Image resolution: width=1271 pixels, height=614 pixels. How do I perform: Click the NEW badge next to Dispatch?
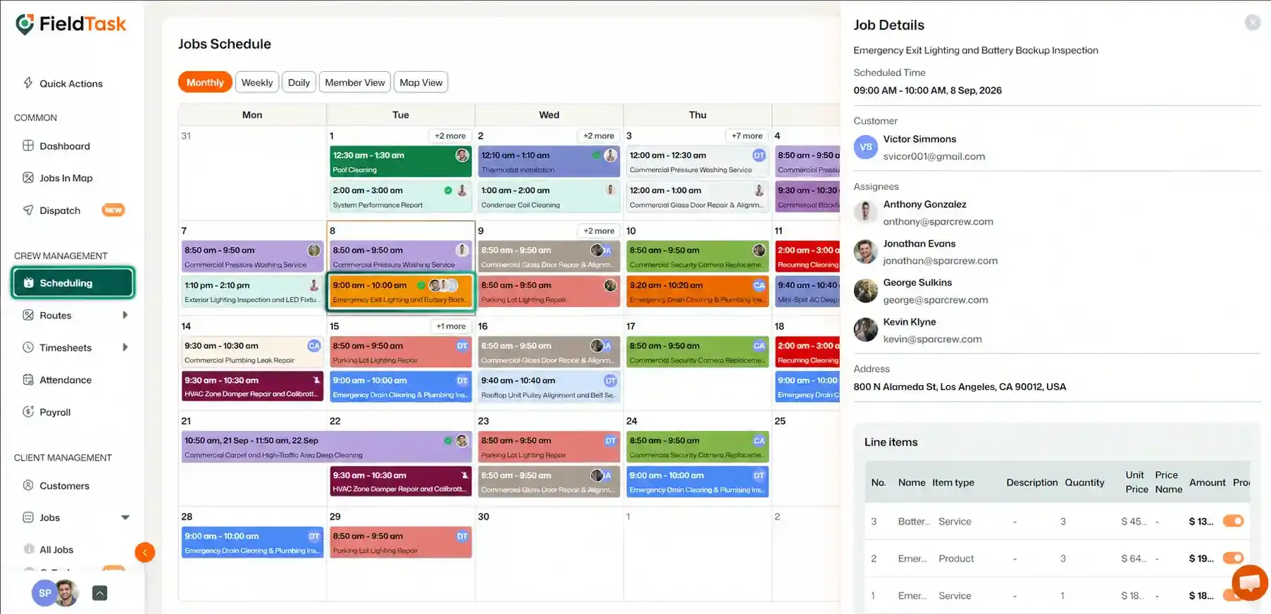tap(113, 210)
